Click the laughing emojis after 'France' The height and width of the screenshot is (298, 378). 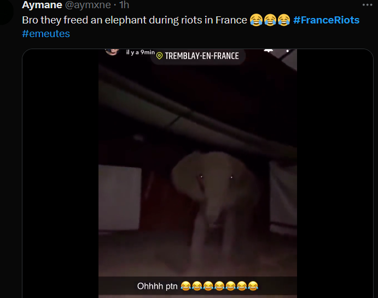point(270,20)
